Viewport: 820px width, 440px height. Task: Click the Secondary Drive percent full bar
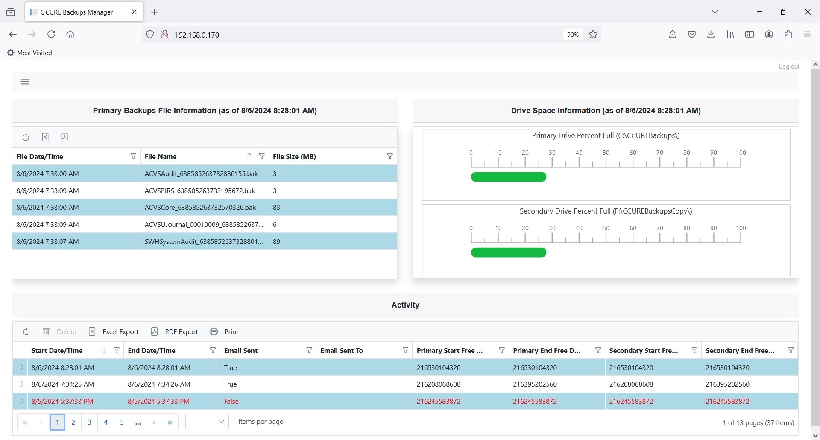tap(509, 252)
